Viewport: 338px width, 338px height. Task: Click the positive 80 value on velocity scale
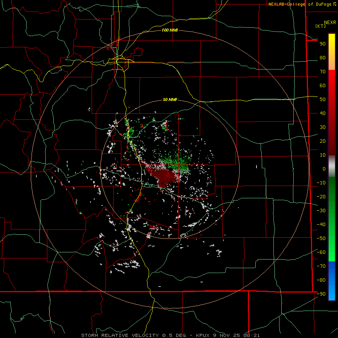tap(323, 58)
